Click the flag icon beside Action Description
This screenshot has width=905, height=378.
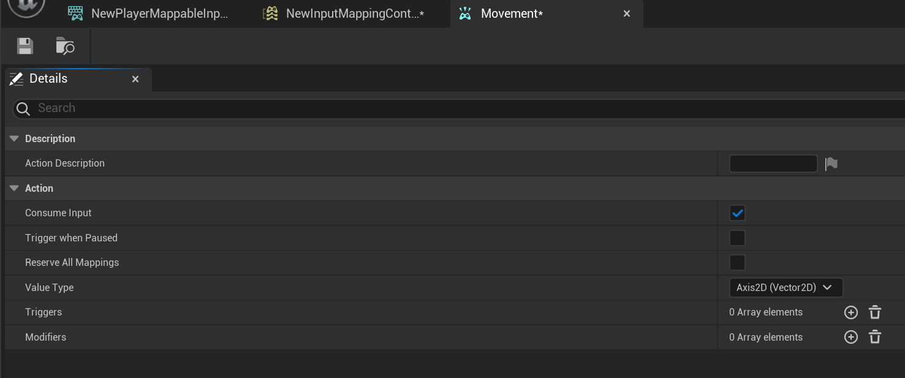pos(831,164)
